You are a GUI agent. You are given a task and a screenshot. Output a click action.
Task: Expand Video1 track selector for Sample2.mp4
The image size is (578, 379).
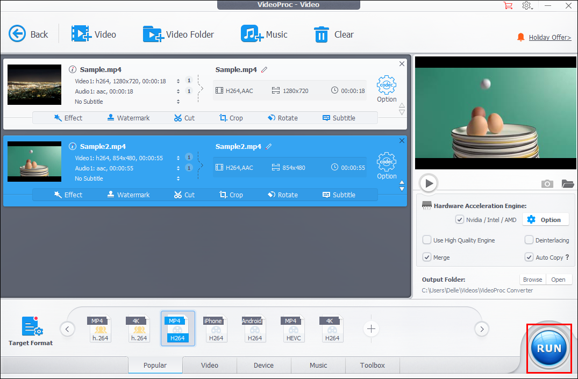coord(178,158)
